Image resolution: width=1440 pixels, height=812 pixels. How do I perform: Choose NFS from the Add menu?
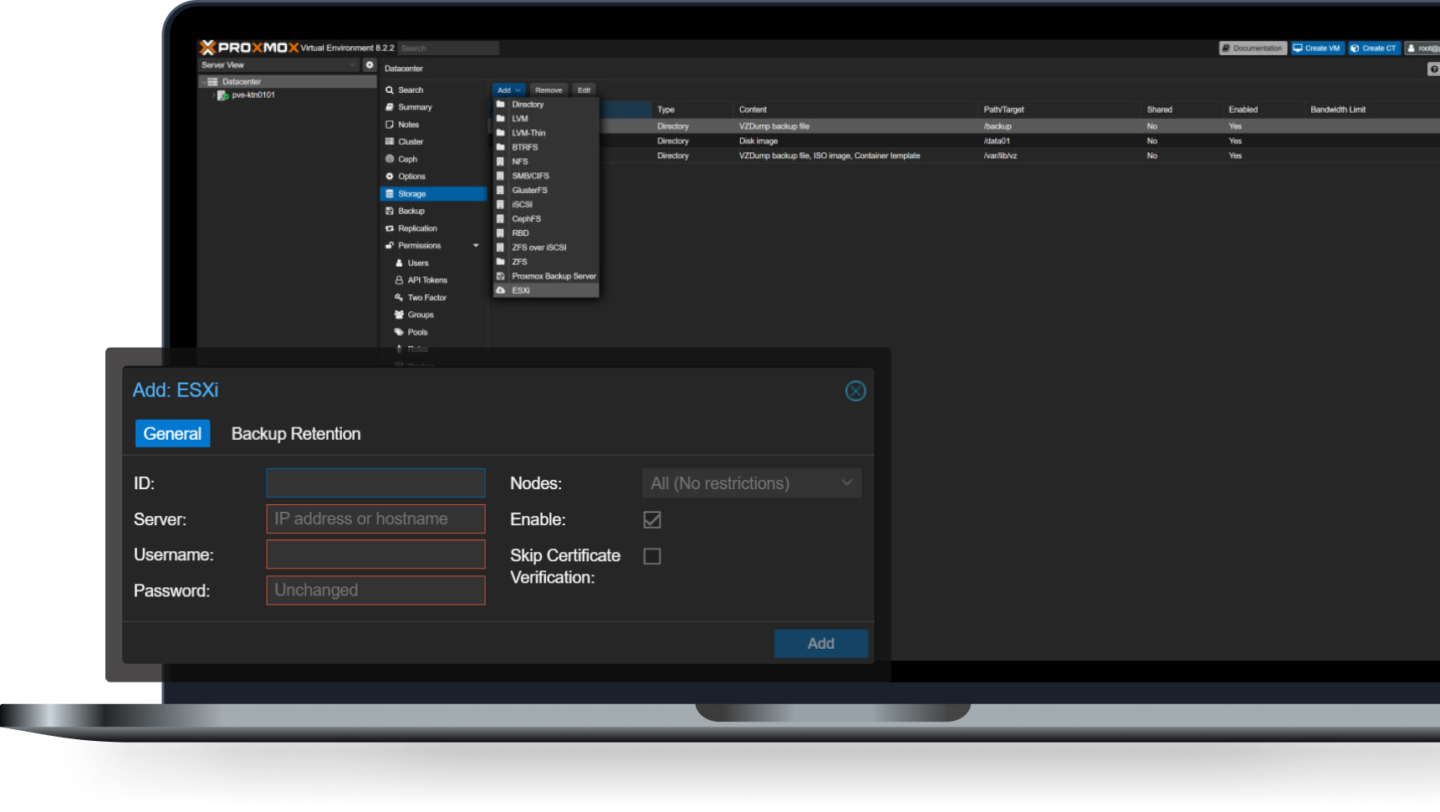click(546, 161)
